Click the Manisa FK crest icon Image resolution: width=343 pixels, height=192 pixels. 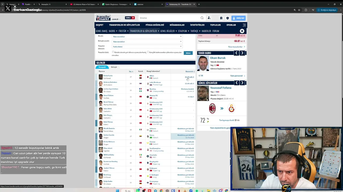pyautogui.click(x=148, y=97)
